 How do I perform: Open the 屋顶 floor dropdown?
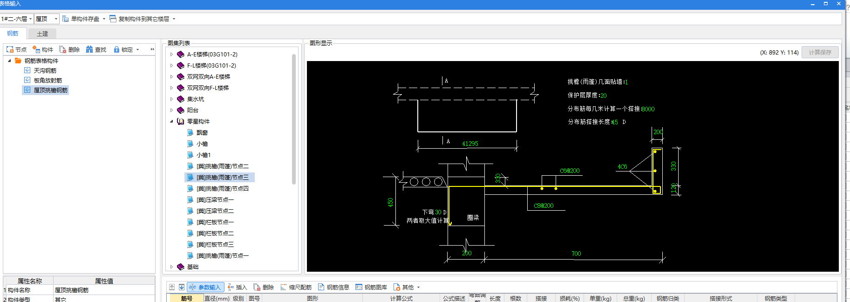pyautogui.click(x=47, y=19)
